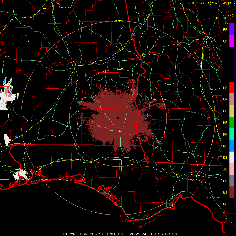Click the WS legend label

pyautogui.click(x=225, y=146)
